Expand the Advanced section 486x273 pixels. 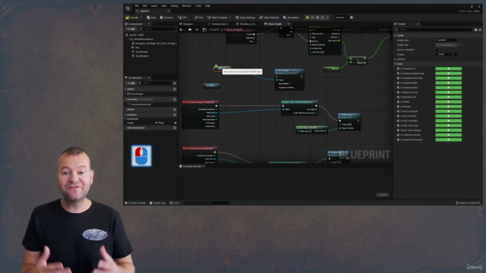[395, 59]
